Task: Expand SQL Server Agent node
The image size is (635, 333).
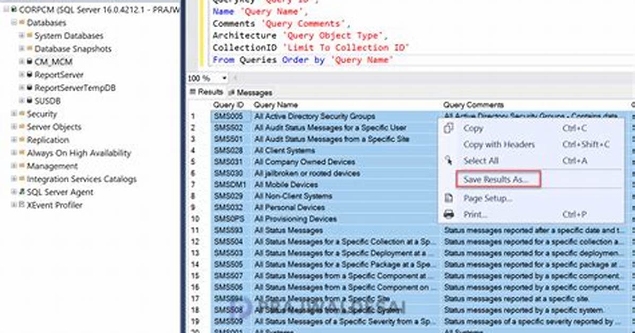Action: 14,192
